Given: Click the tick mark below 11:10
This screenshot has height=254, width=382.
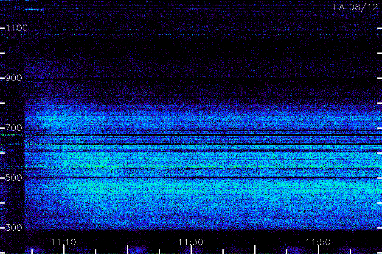Looking at the screenshot, I should (64, 250).
